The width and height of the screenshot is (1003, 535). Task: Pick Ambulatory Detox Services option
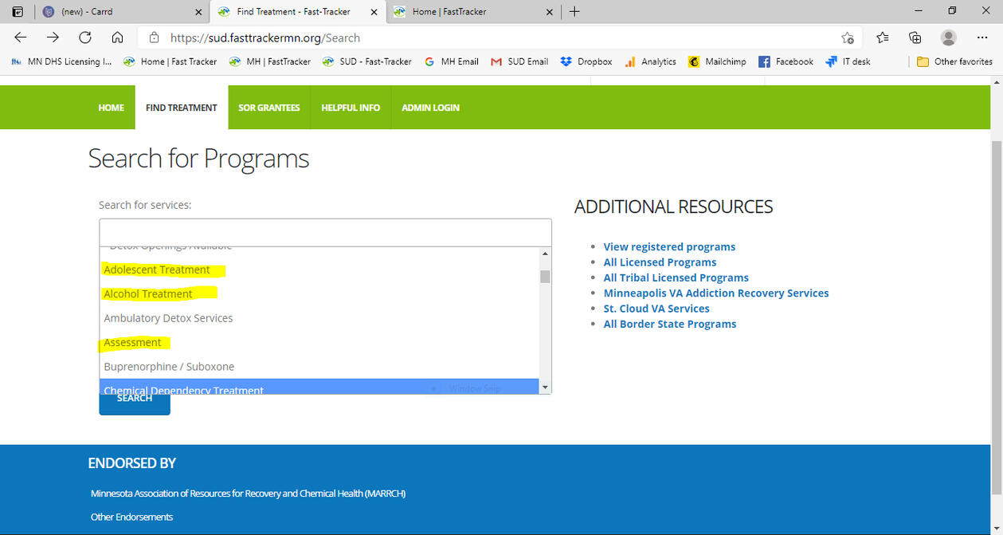tap(168, 318)
